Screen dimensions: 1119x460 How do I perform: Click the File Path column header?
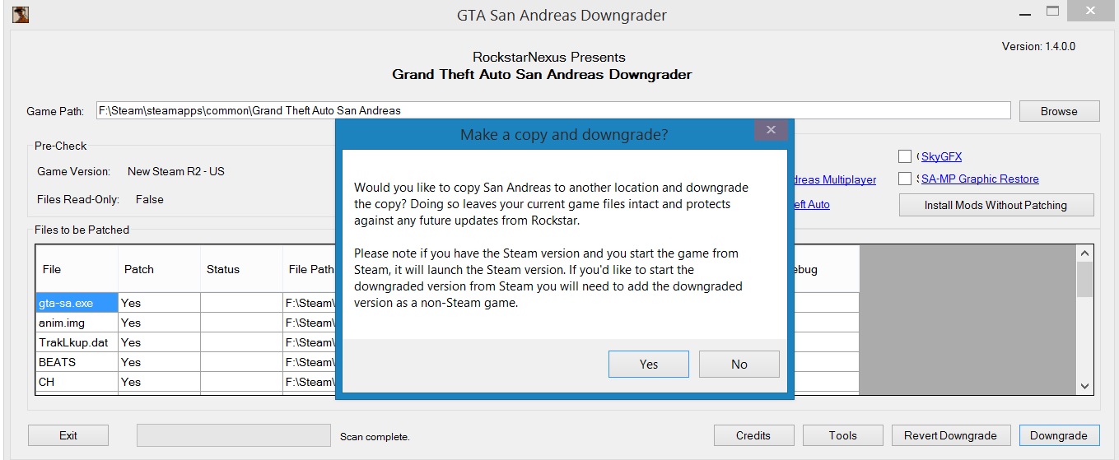point(310,269)
